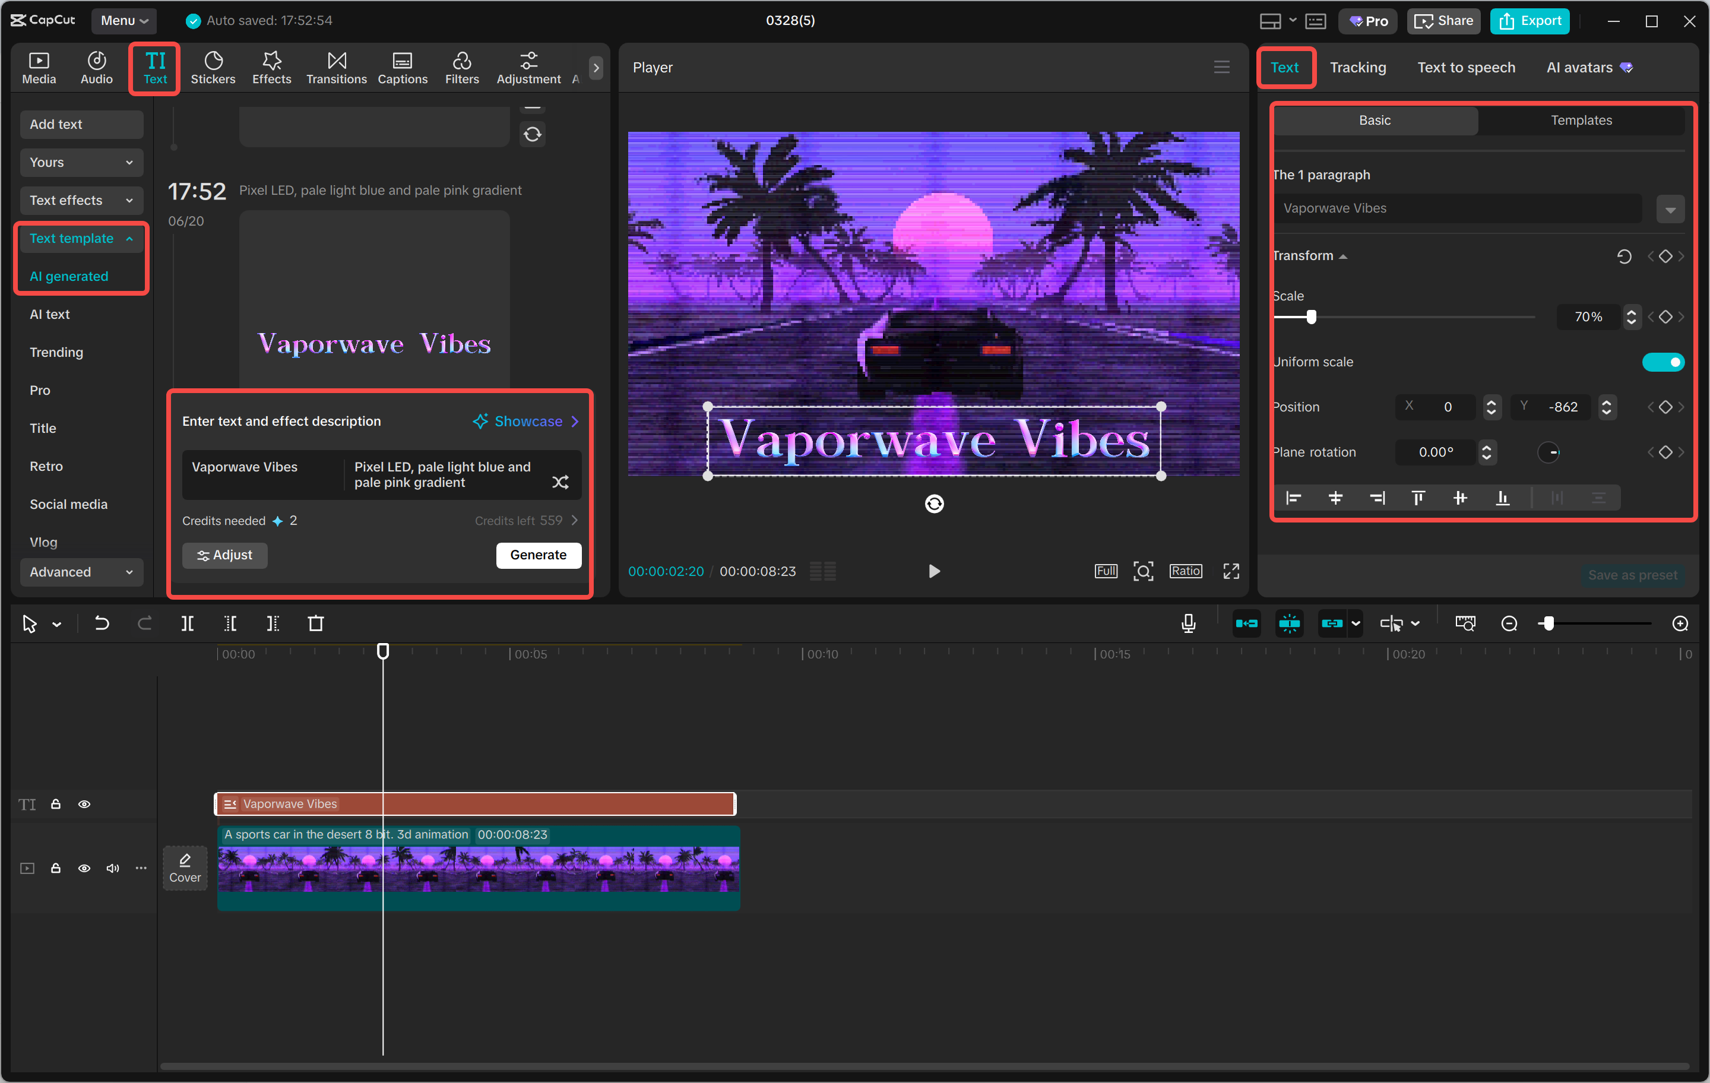Mute the video track audio

112,868
